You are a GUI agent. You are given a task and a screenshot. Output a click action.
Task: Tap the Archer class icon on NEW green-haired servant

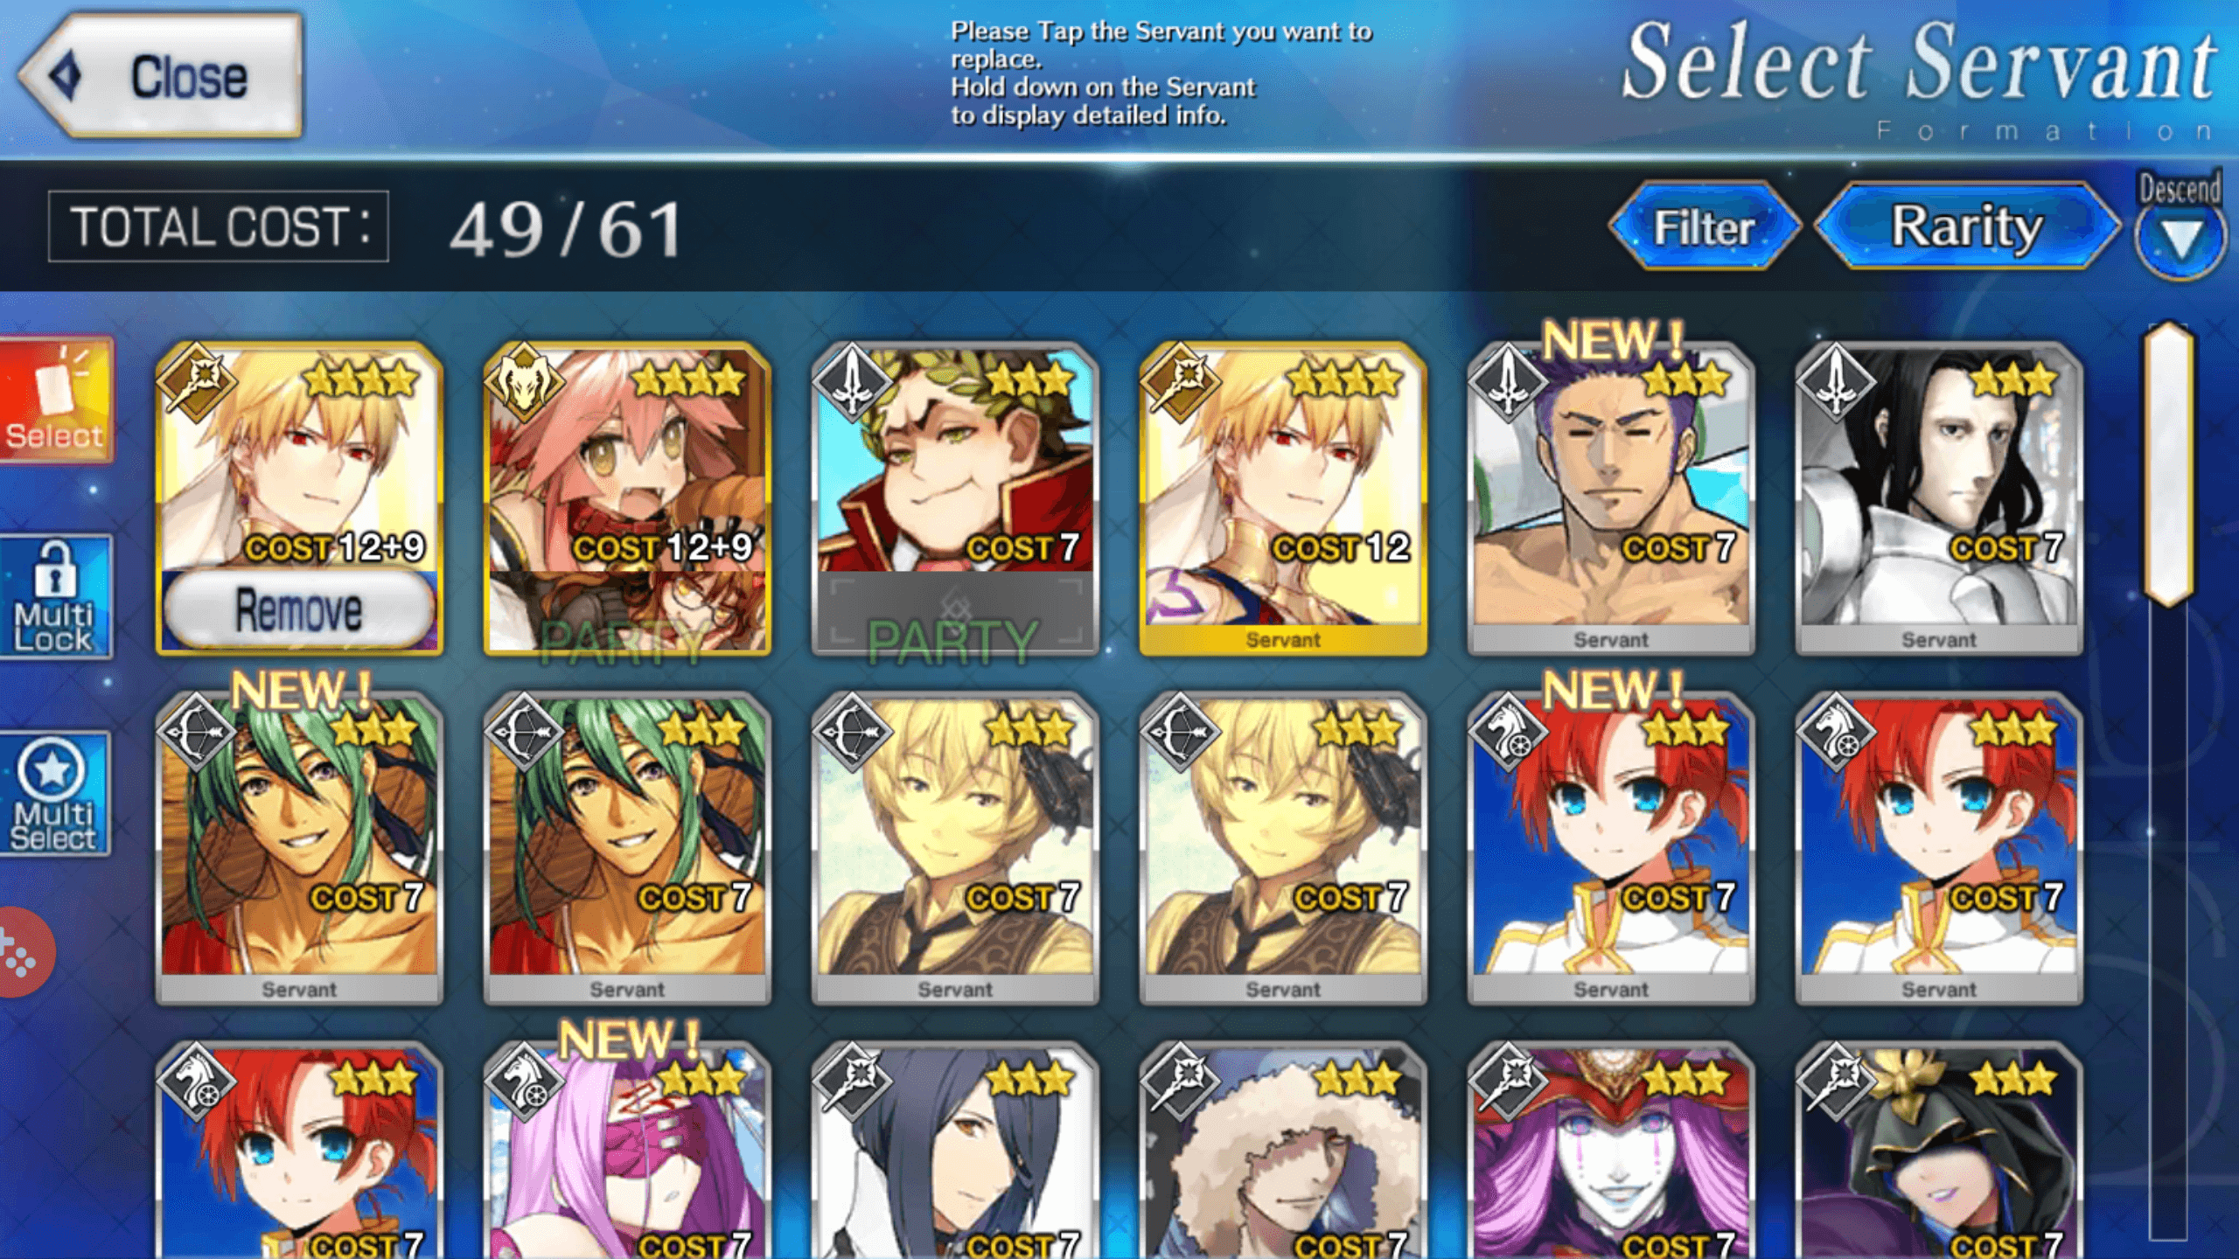196,733
